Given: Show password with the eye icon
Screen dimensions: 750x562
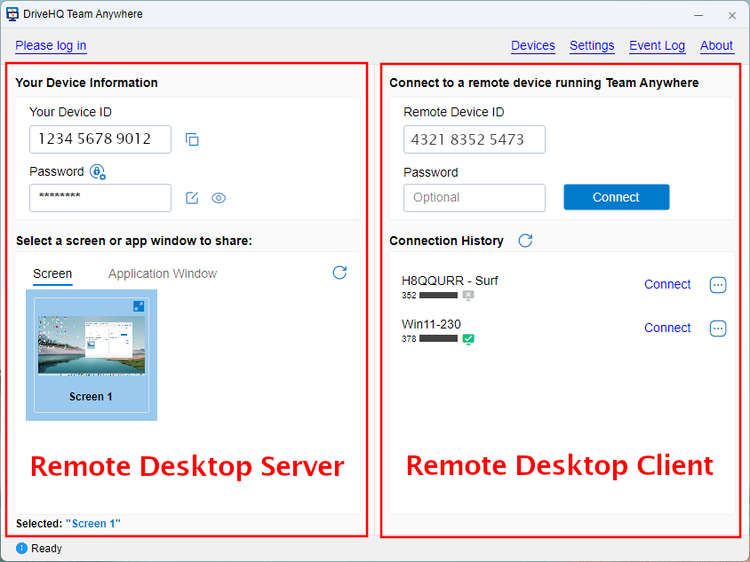Looking at the screenshot, I should [x=219, y=198].
